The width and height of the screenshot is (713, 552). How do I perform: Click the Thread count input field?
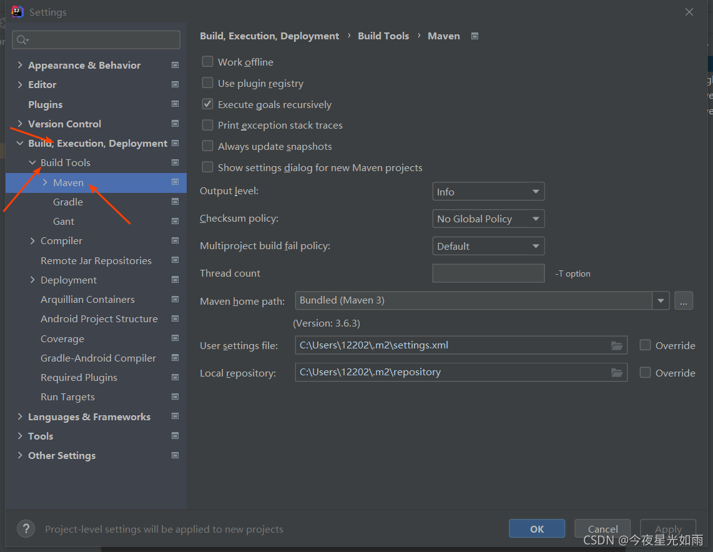tap(488, 274)
